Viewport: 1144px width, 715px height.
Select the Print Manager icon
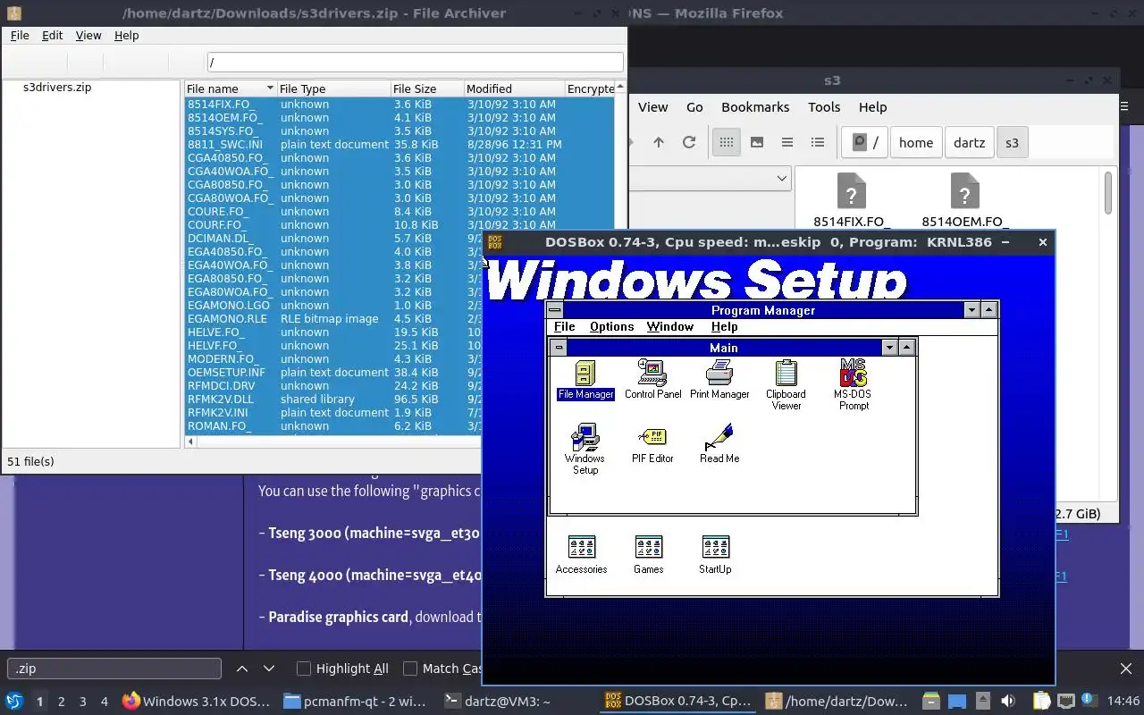719,380
